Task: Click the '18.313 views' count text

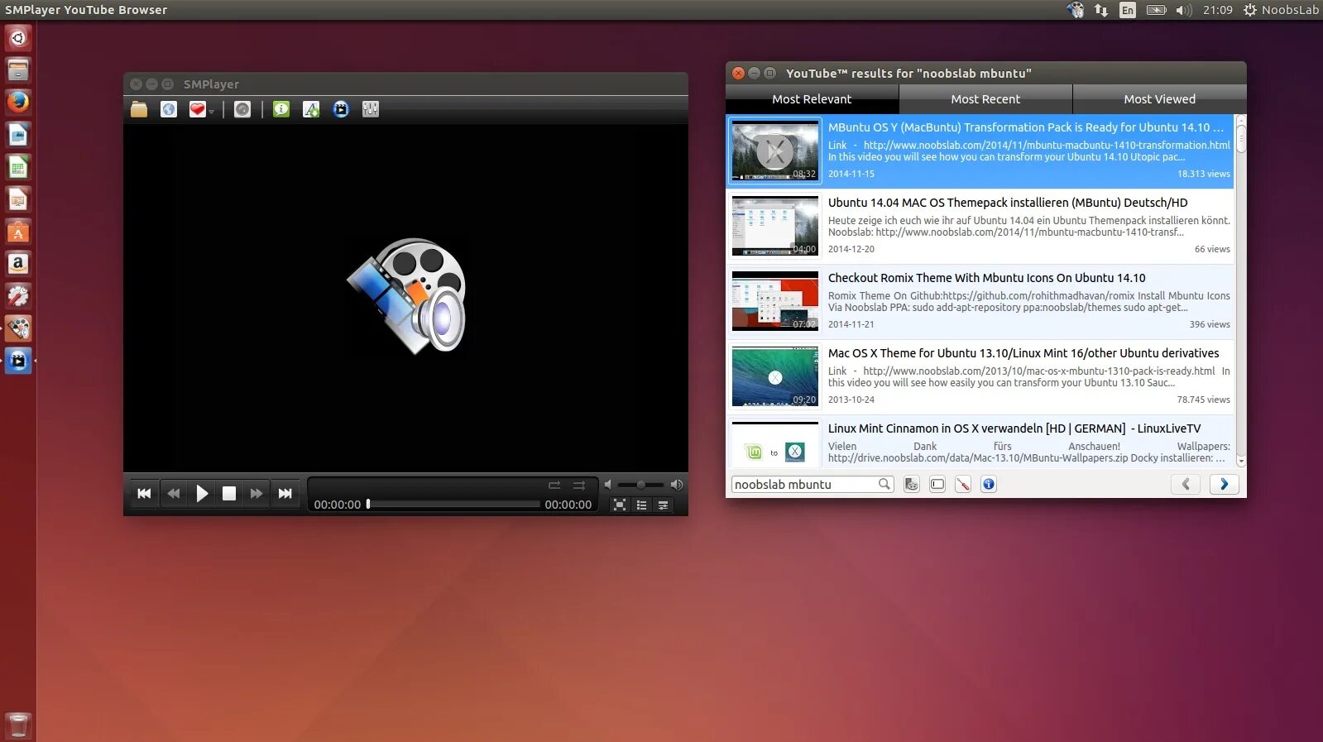Action: click(1203, 174)
